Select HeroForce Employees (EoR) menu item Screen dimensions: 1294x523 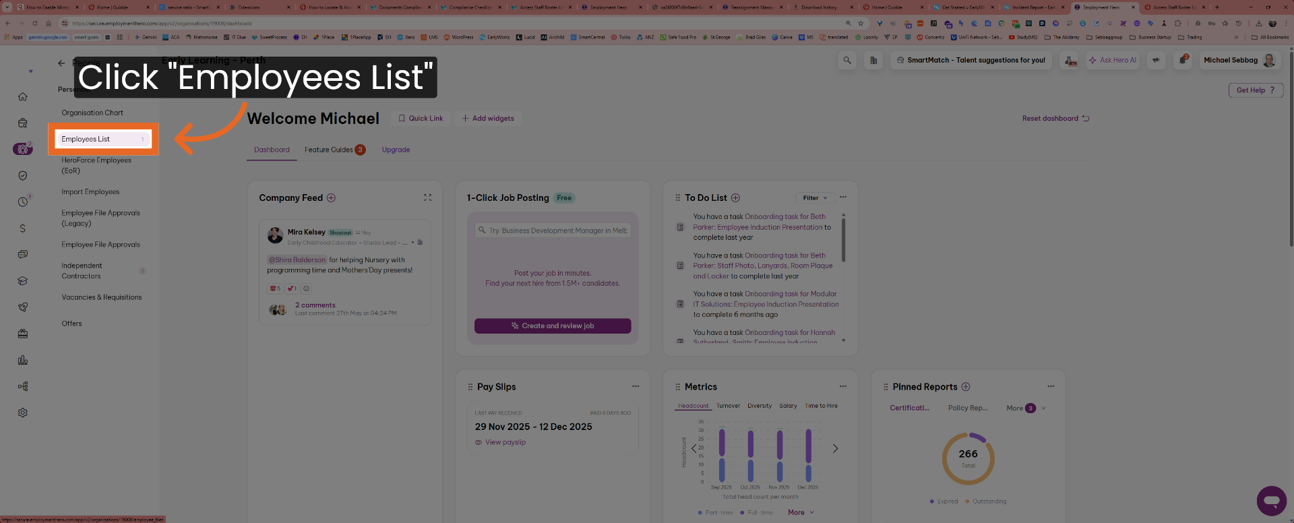point(96,165)
